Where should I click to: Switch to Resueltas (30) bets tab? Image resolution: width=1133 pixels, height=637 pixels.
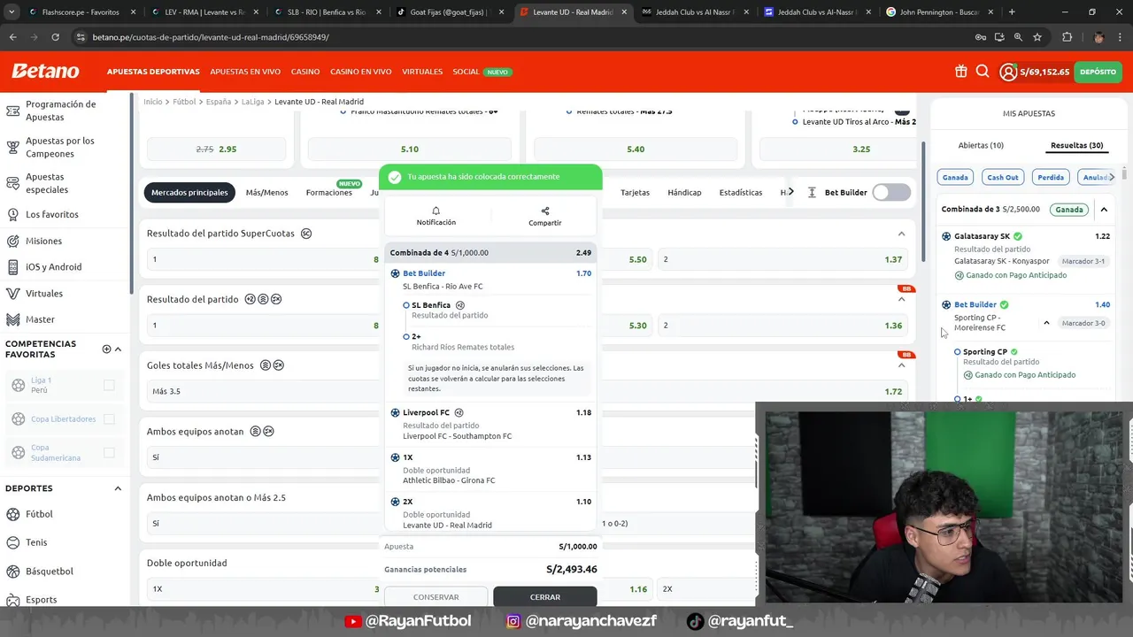(x=1076, y=145)
